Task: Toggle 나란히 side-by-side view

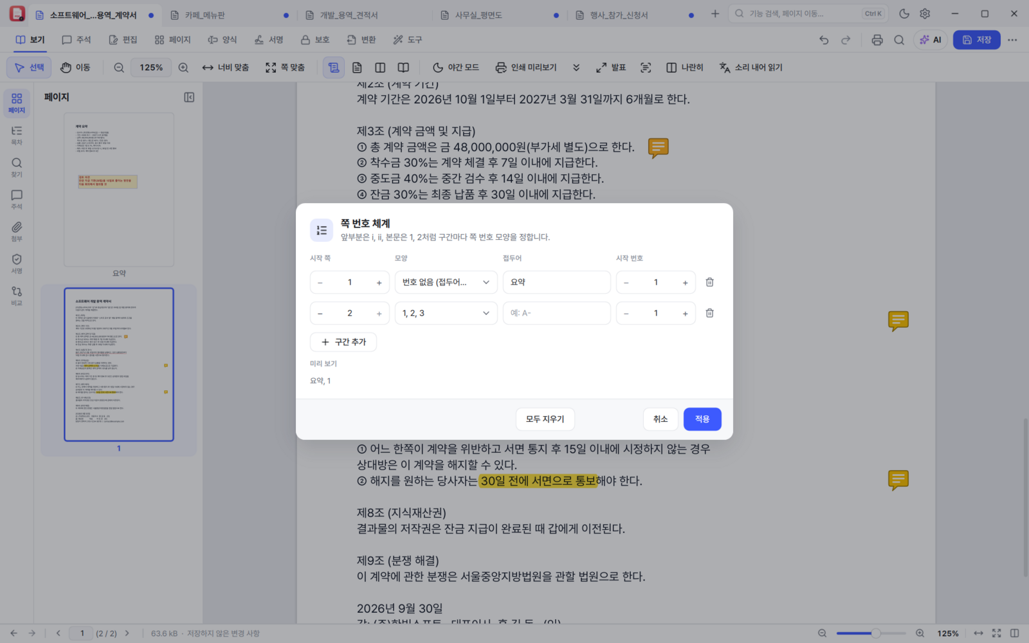Action: (x=685, y=68)
